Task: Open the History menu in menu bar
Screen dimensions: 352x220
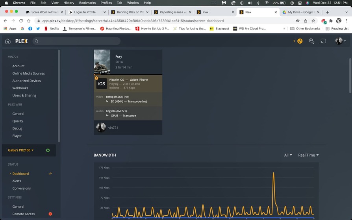Action: pyautogui.click(x=69, y=3)
